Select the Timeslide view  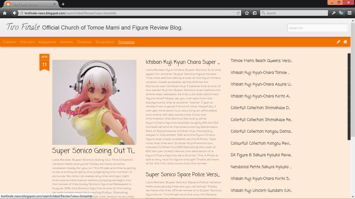126,42
